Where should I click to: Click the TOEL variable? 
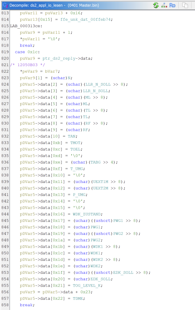coord(75,149)
